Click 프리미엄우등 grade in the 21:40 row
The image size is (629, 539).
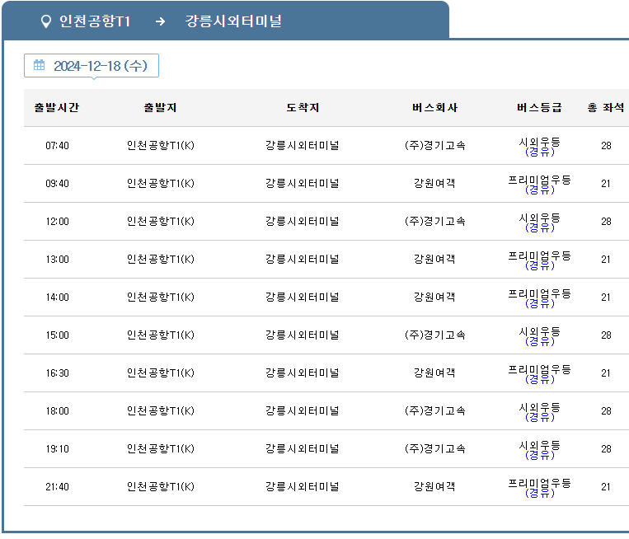[x=539, y=483]
